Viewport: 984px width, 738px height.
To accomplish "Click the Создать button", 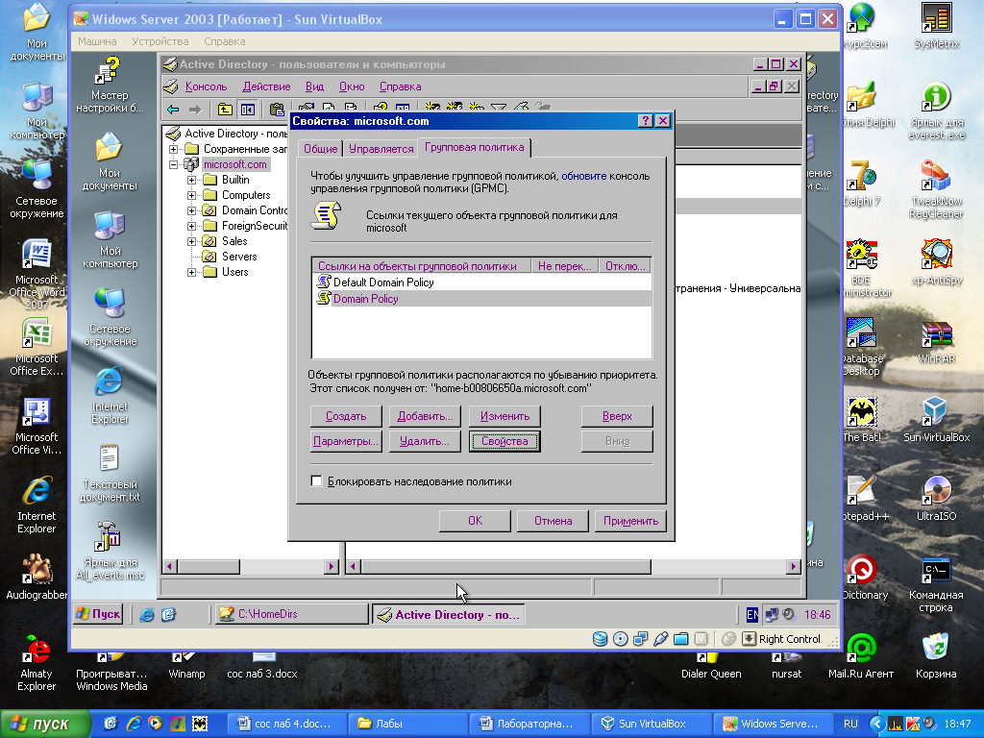I will (x=346, y=416).
